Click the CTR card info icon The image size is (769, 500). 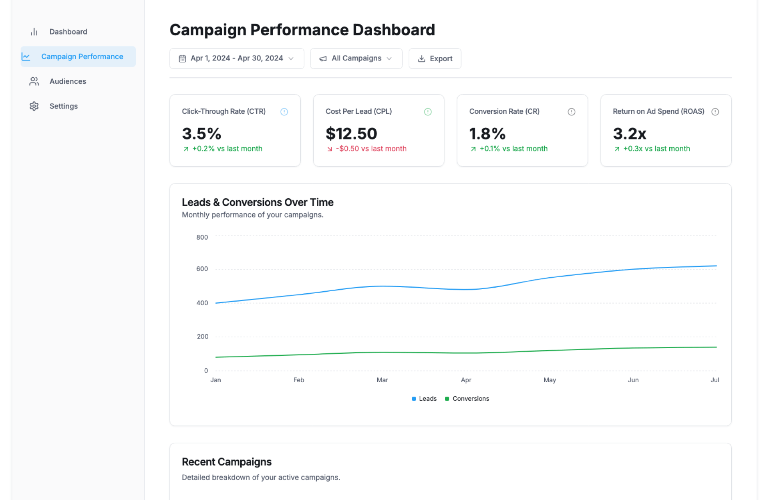click(x=284, y=112)
